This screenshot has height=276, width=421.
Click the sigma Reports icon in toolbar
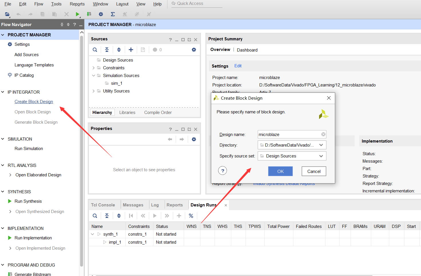(113, 14)
